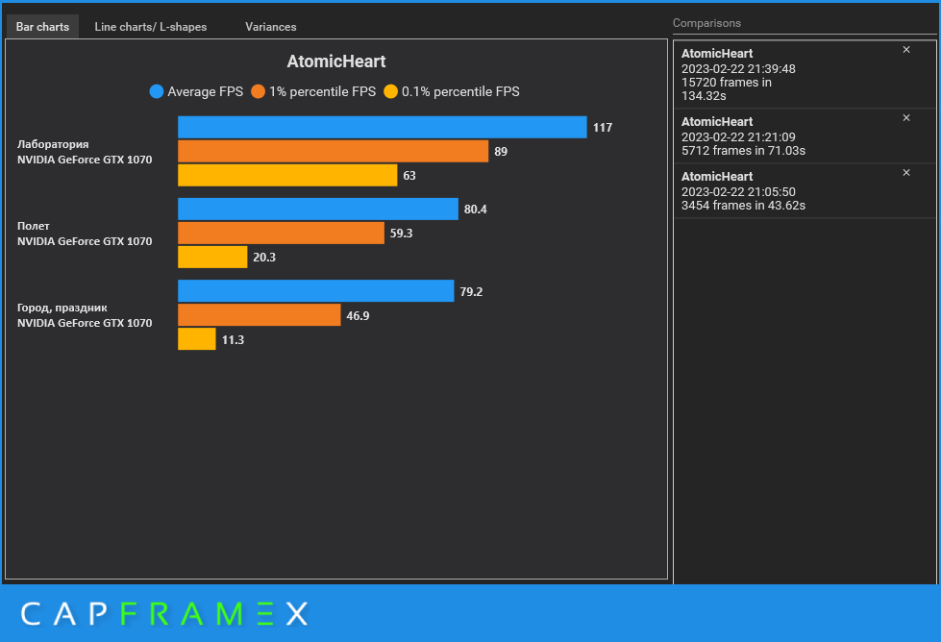
Task: Click the 0.1% percentile FPS legend text
Action: 460,92
